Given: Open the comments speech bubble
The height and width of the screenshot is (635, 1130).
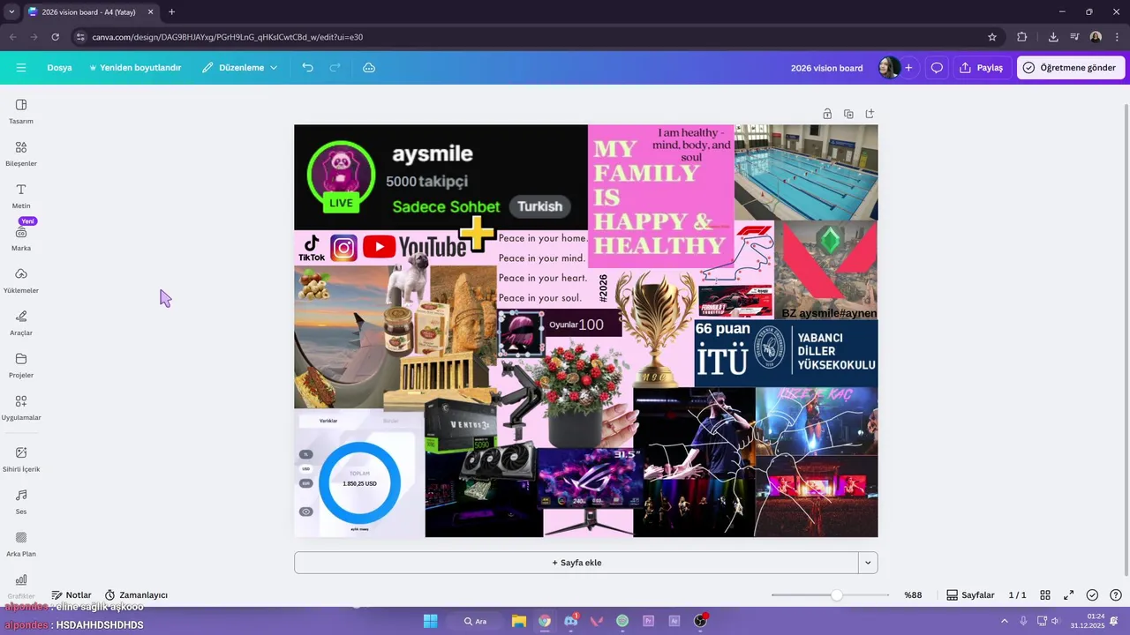Looking at the screenshot, I should [x=937, y=68].
